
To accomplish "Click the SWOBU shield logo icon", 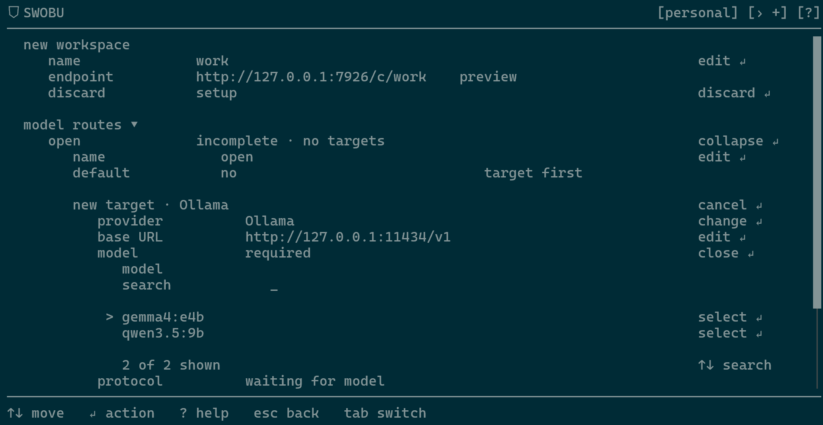I will click(x=13, y=13).
